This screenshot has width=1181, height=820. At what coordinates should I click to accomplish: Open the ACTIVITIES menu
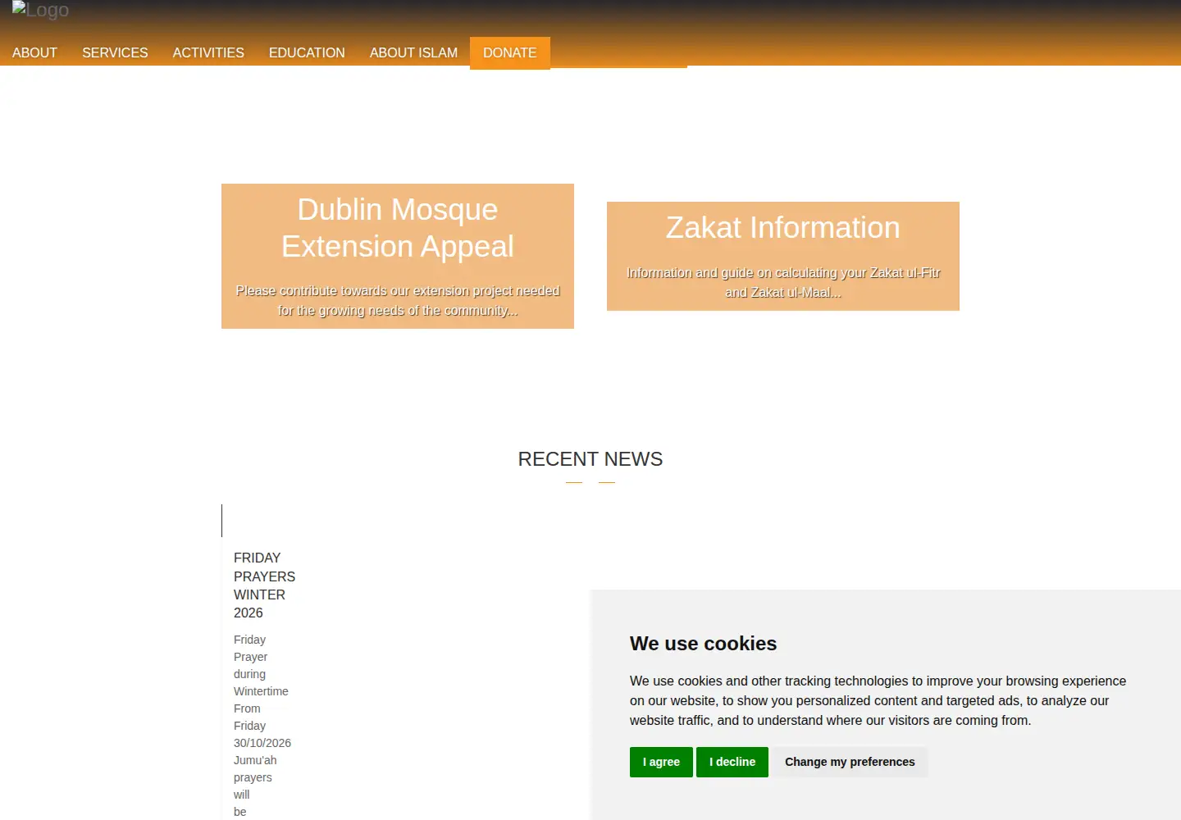pos(208,52)
